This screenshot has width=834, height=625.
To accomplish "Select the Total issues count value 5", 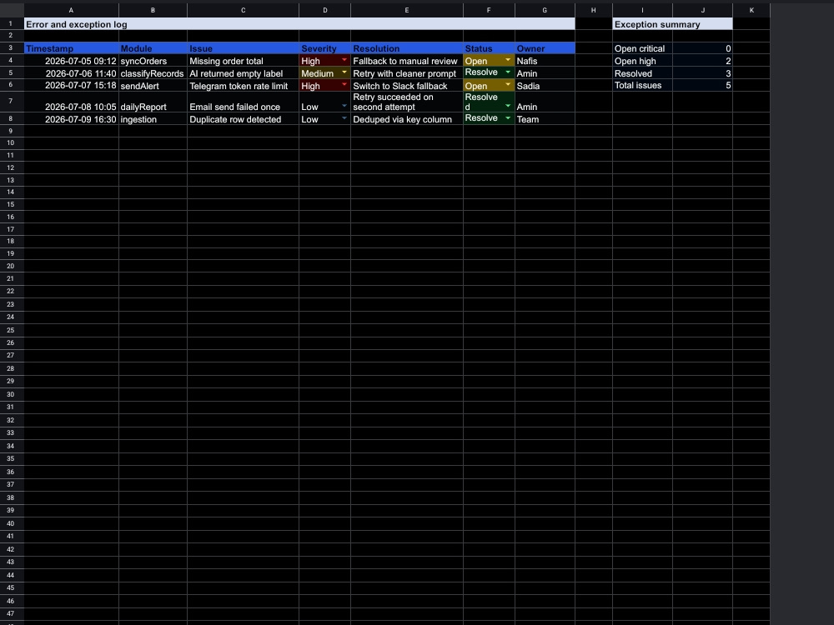I will (702, 85).
